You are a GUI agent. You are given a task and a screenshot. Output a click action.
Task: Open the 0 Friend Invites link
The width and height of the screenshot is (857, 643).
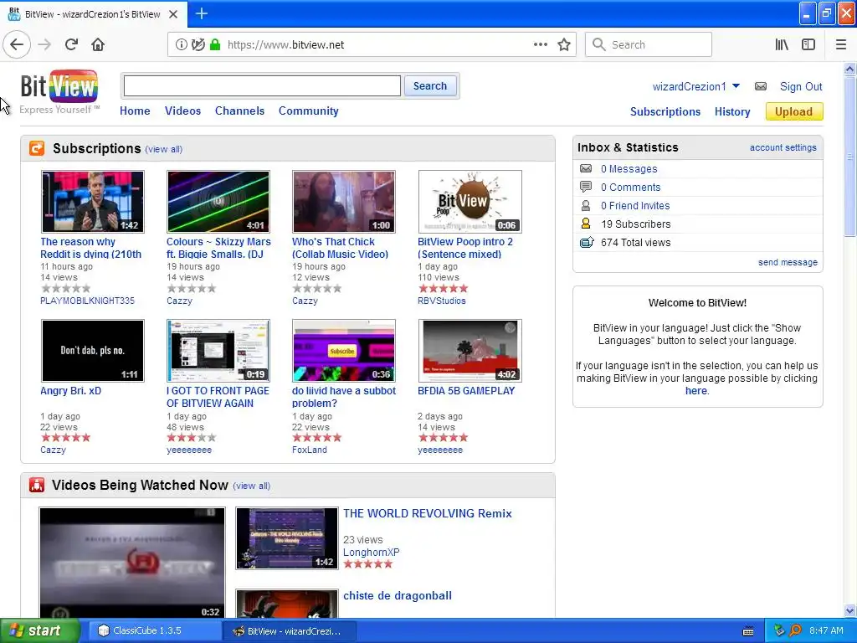[x=635, y=206]
